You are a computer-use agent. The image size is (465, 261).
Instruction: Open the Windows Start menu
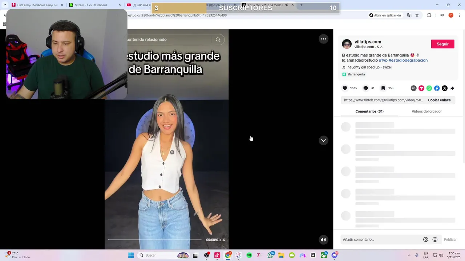coord(131,255)
